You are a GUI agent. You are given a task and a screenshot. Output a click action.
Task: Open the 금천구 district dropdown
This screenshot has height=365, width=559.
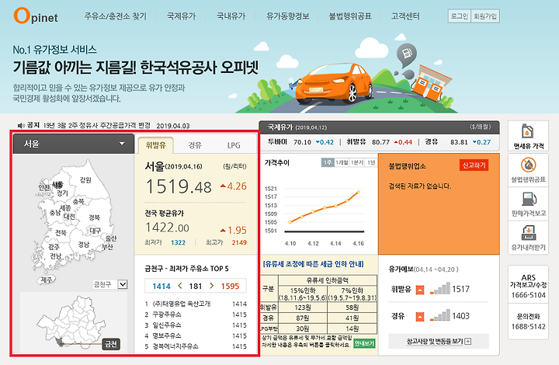(109, 284)
